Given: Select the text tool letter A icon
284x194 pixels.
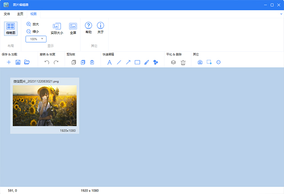Looking at the screenshot, I should coord(110,62).
